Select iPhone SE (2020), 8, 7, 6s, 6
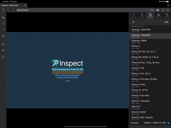This screenshot has height=128, width=171. pos(150,58)
